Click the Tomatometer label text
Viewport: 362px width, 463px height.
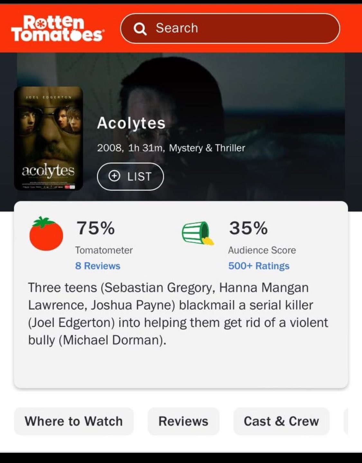pyautogui.click(x=104, y=250)
